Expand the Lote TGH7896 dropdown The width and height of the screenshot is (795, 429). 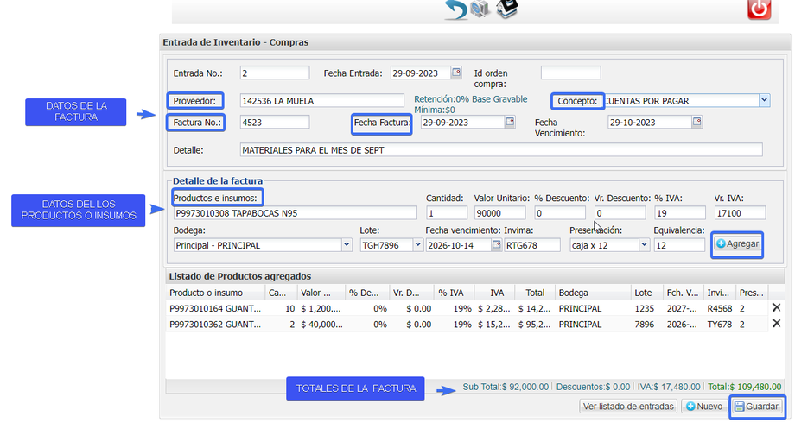tap(417, 245)
